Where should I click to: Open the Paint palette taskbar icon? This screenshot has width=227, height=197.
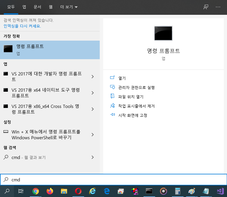[192, 191]
